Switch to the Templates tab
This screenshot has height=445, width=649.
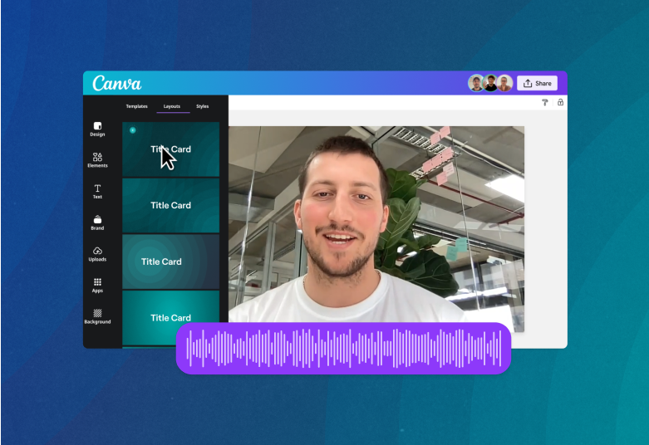(x=136, y=106)
